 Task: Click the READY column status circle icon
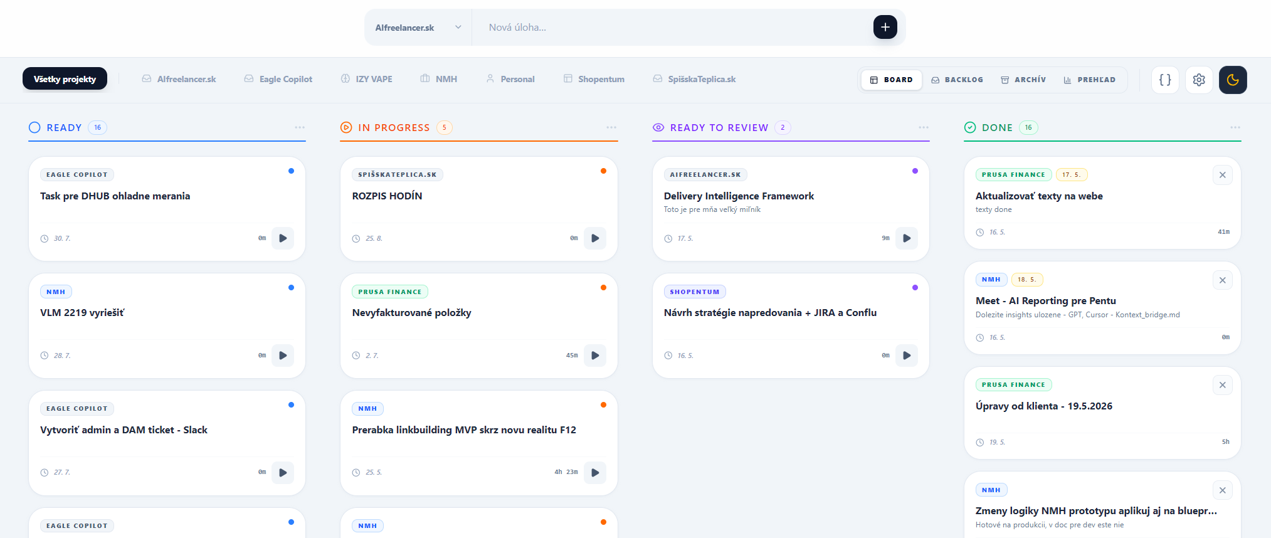(34, 127)
